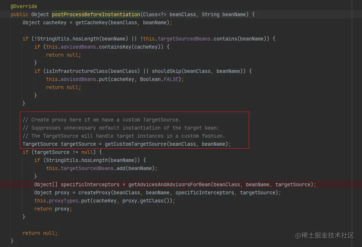
Task: Click 'Object cacheKey' declaration
Action: 44,23
